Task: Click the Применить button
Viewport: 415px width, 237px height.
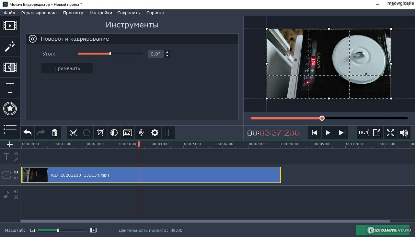Action: (x=67, y=68)
